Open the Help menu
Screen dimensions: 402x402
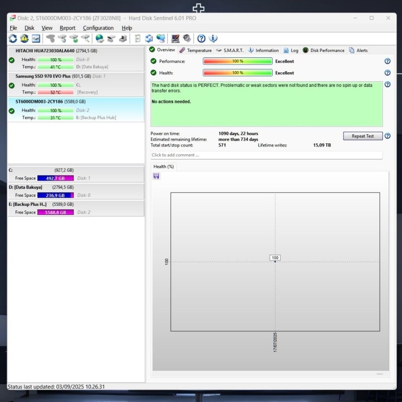point(127,28)
